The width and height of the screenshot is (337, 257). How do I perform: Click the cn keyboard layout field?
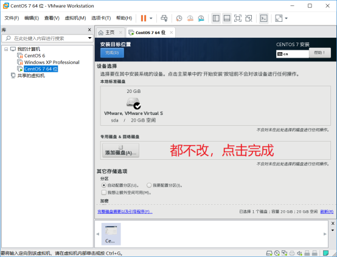(293, 54)
